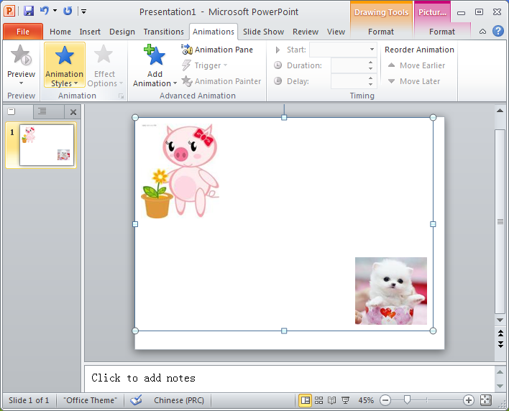
Task: Open the File tab
Action: pyautogui.click(x=23, y=32)
